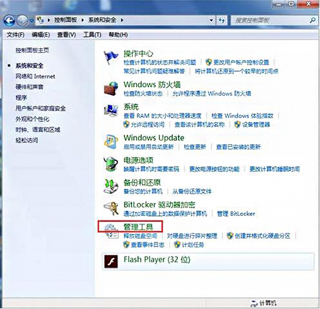The width and height of the screenshot is (320, 309).
Task: Open 更改电源按钮的功能
Action: point(214,169)
